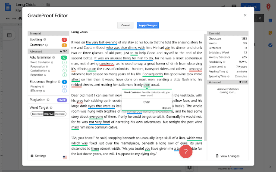Click the underlined word 'ate'

click(167, 48)
